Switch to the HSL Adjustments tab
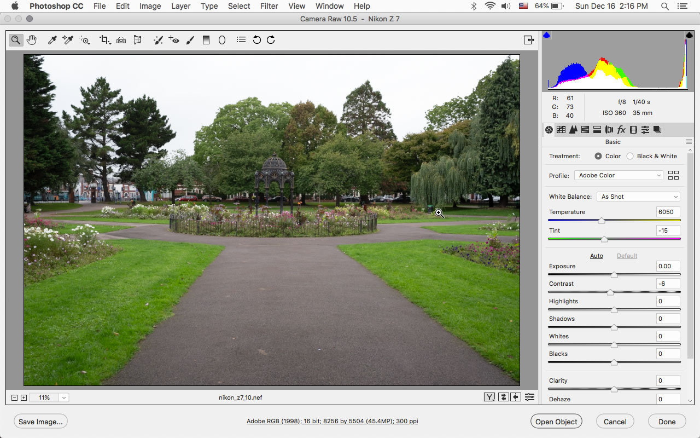This screenshot has height=438, width=700. [x=585, y=130]
